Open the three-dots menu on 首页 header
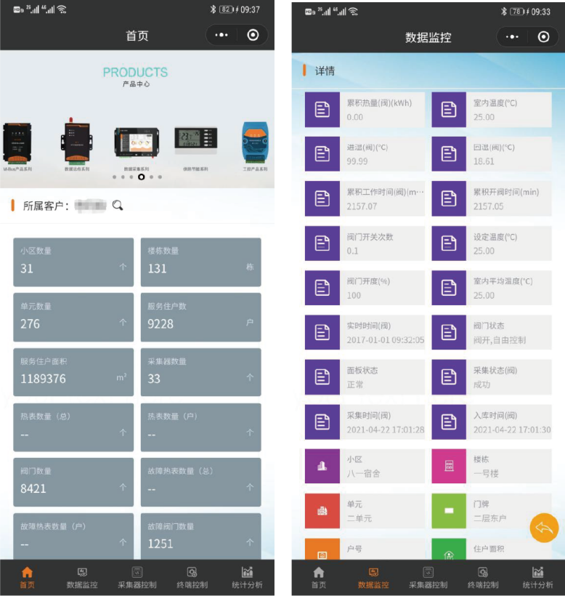The width and height of the screenshot is (565, 596). (x=222, y=35)
